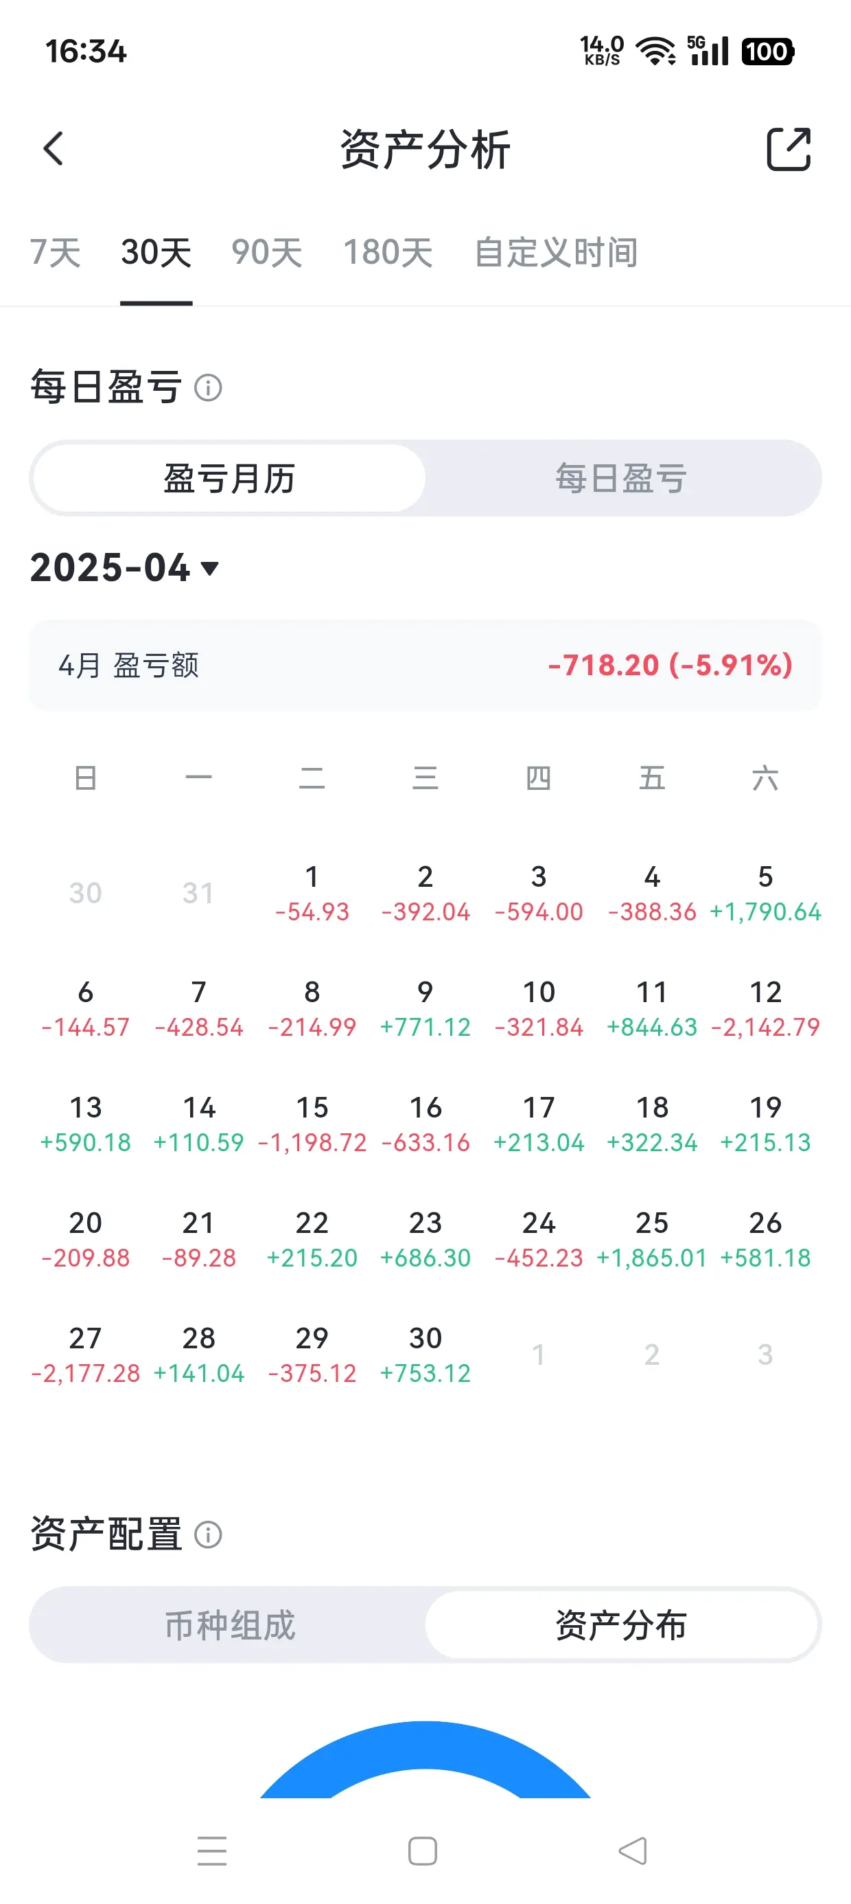The image size is (851, 1904).
Task: Tap the Android home square icon
Action: coord(423,1851)
